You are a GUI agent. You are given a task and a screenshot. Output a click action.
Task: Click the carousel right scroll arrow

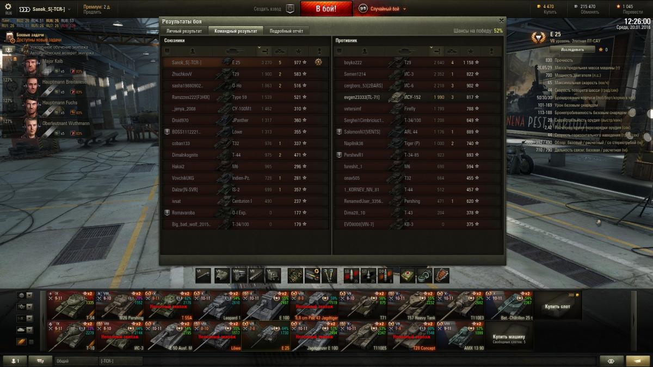tap(633, 321)
